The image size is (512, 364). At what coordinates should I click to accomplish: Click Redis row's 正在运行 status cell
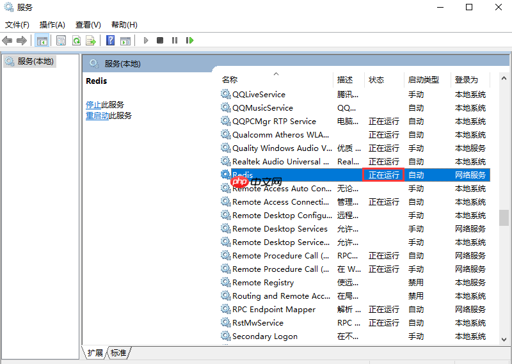point(383,175)
